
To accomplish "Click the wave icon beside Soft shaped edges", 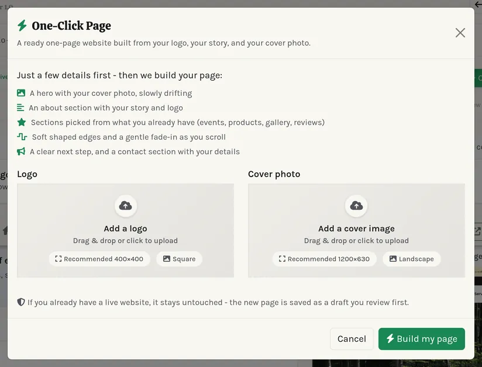I will coord(22,137).
